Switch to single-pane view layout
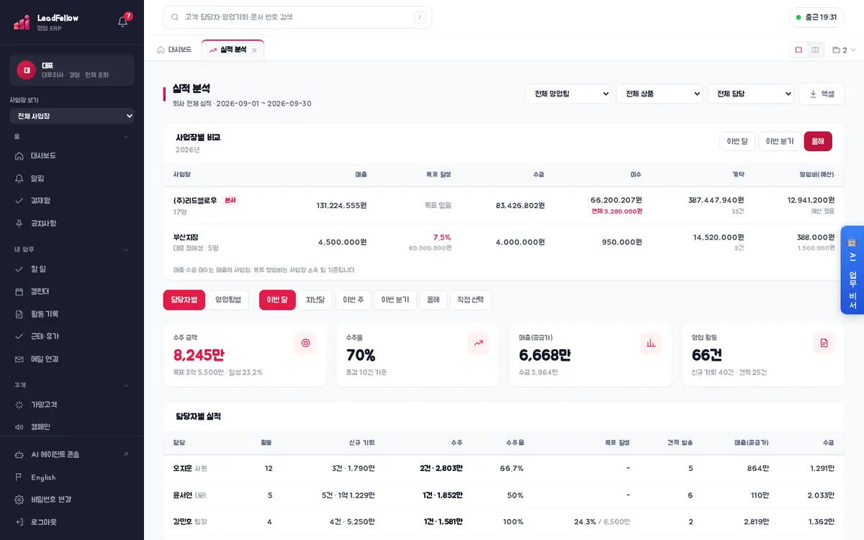 (x=798, y=50)
